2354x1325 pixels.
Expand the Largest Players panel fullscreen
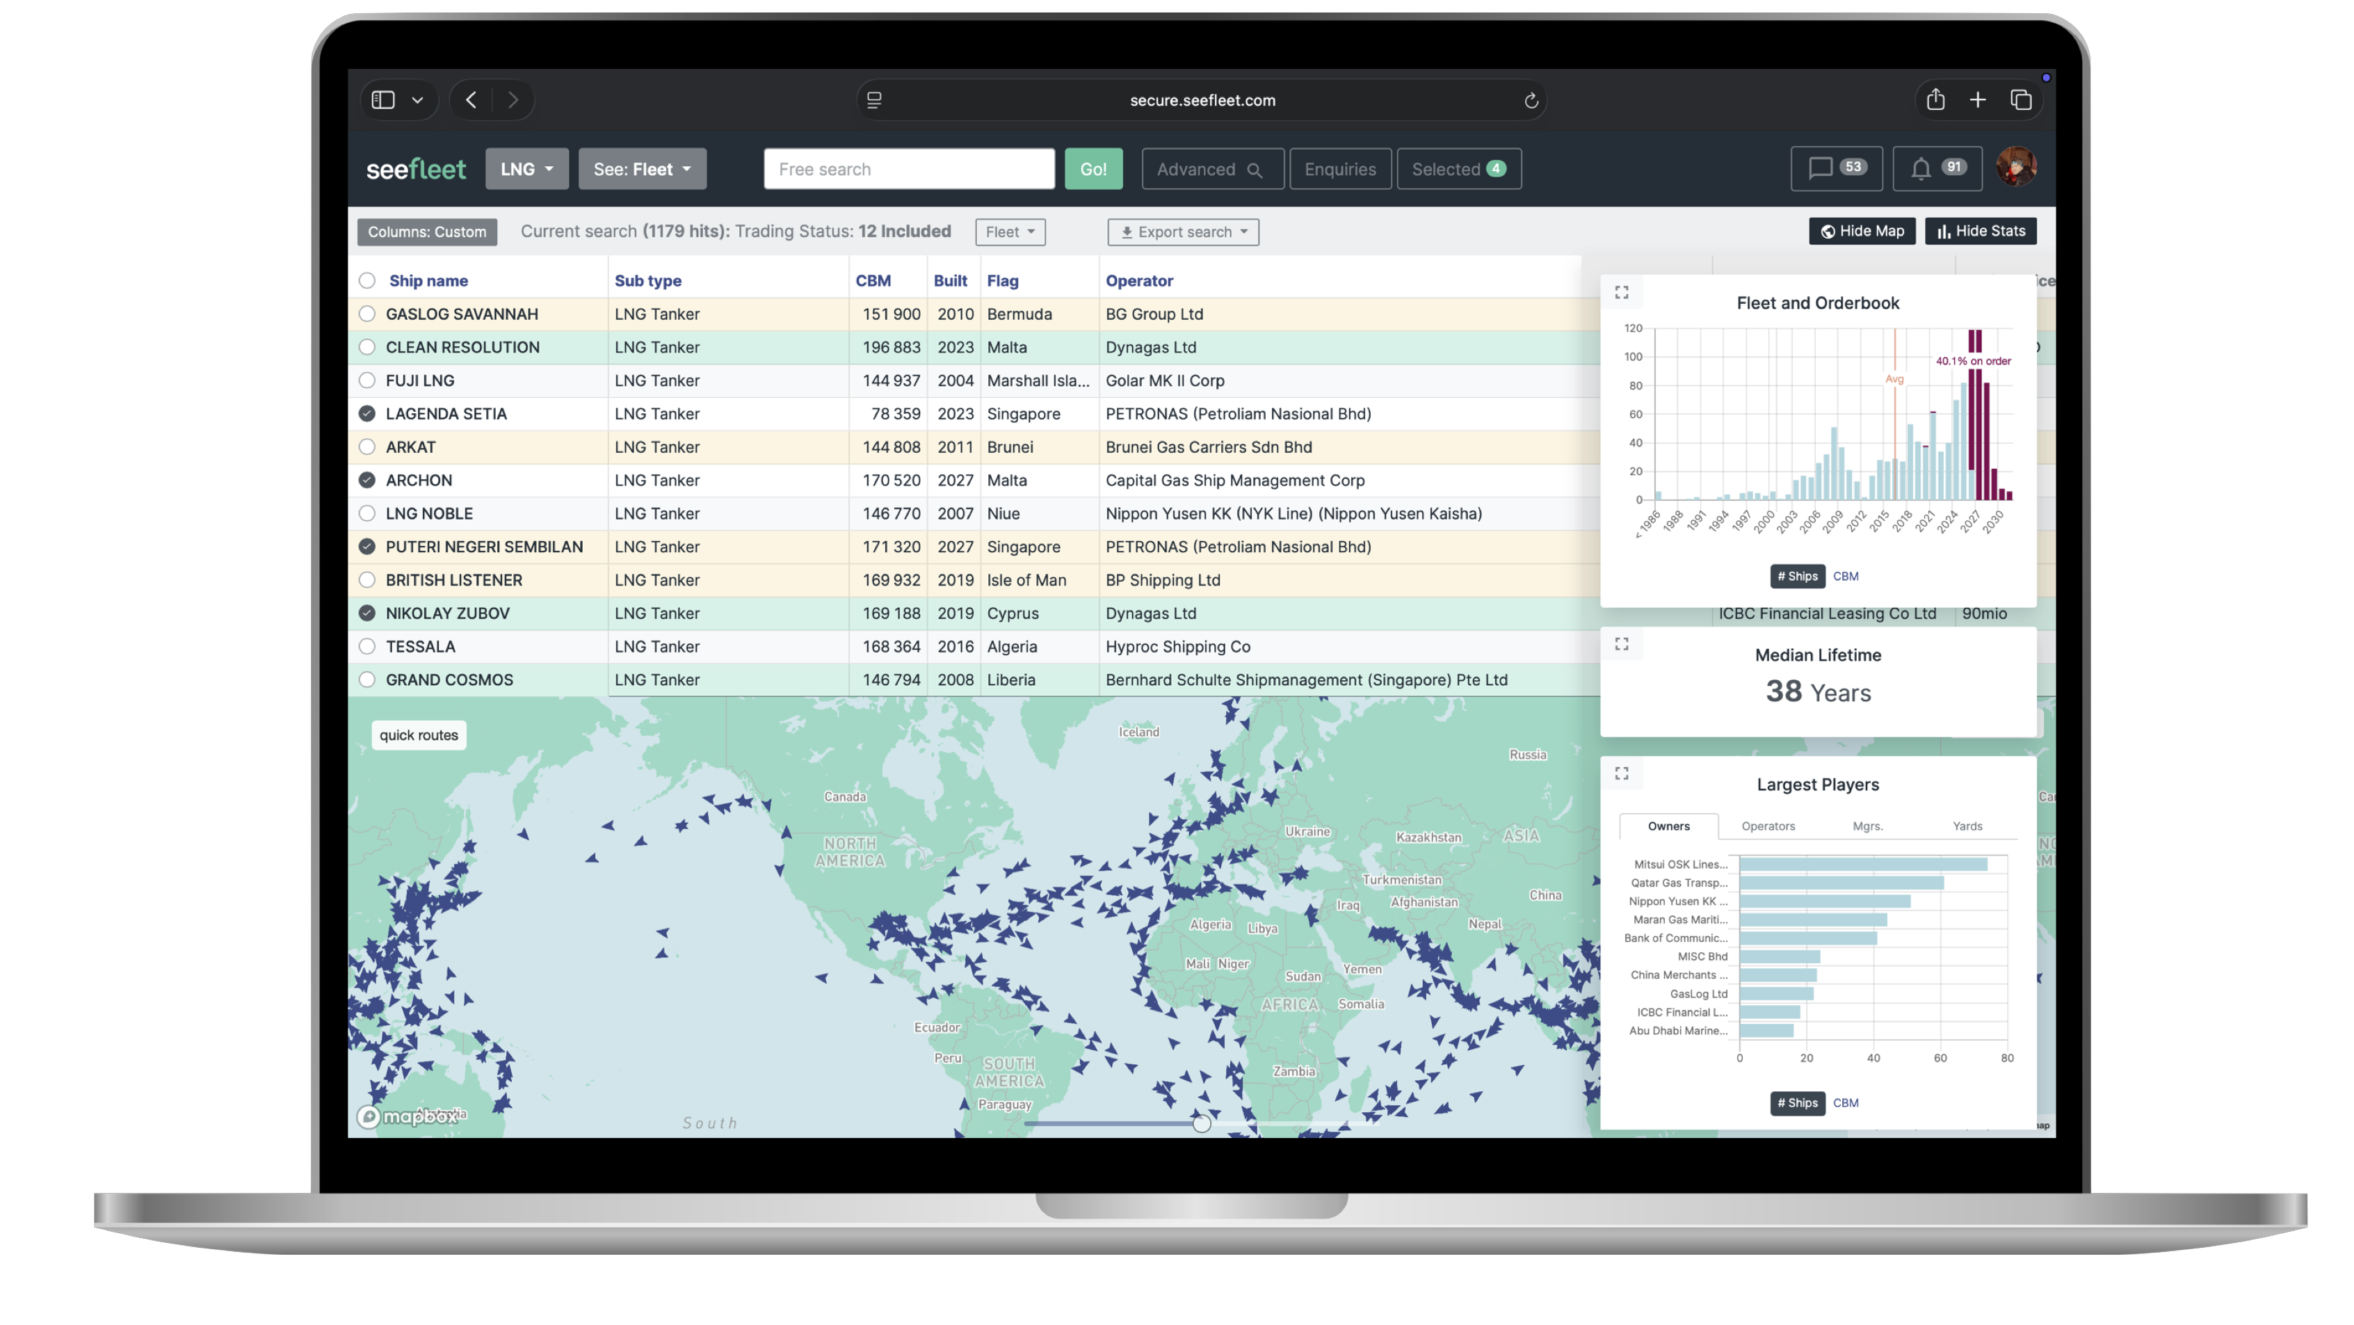click(x=1621, y=773)
